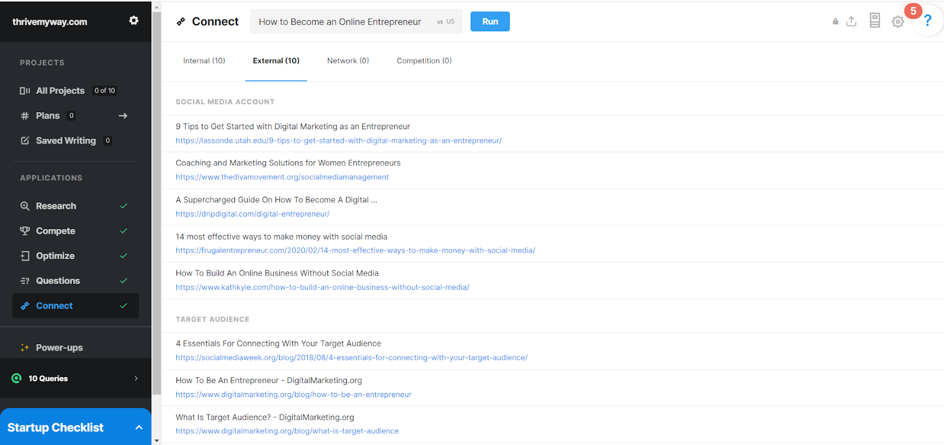Click the lock icon in top toolbar
The height and width of the screenshot is (445, 944).
coord(835,21)
